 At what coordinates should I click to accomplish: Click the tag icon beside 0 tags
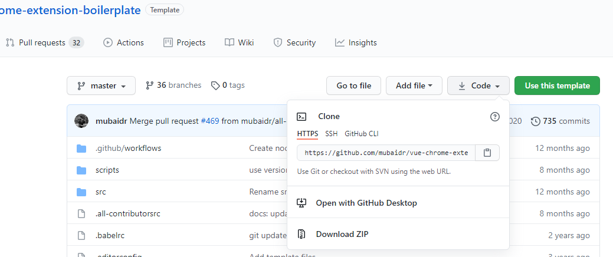click(x=215, y=85)
